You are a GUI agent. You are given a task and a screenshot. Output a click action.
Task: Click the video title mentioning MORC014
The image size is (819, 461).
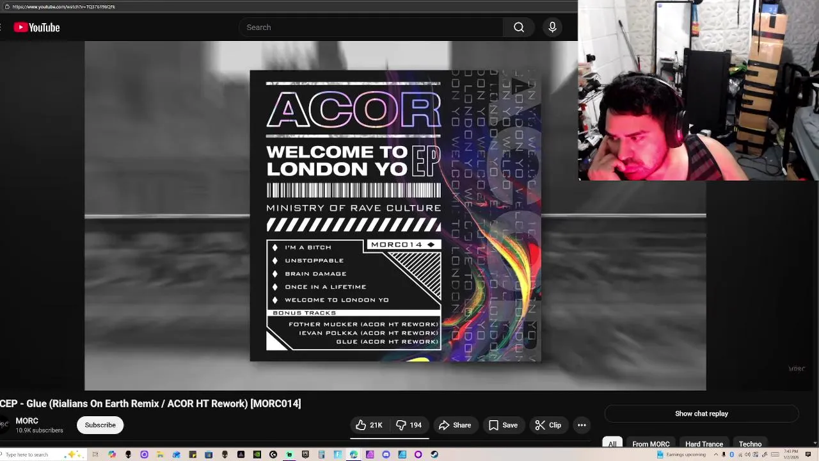[150, 403]
